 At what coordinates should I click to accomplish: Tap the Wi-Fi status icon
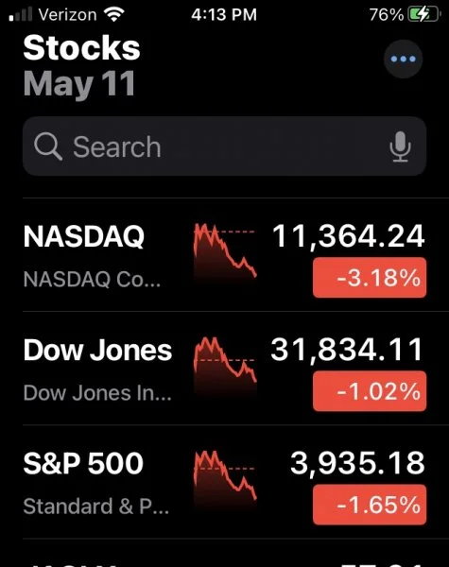click(113, 14)
